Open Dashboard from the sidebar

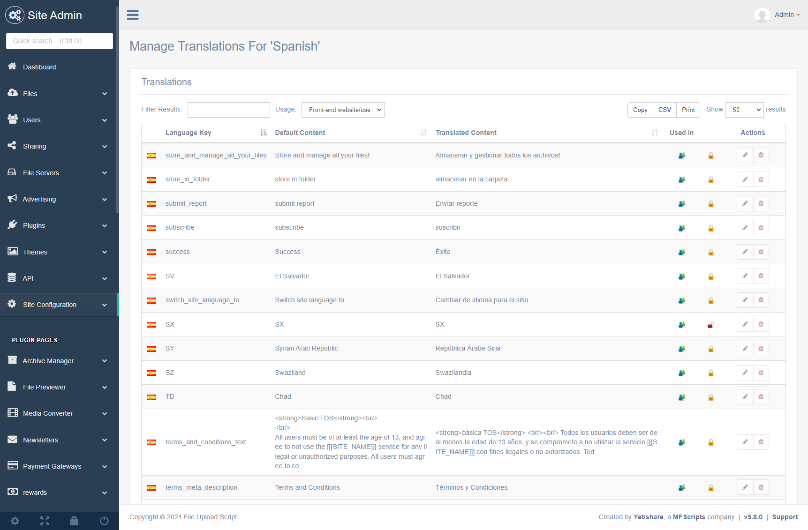(39, 67)
